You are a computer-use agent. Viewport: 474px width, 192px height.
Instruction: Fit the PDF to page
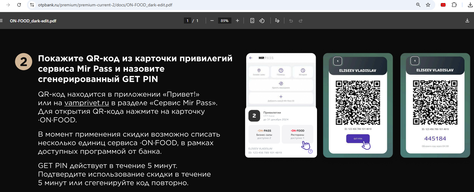(252, 21)
